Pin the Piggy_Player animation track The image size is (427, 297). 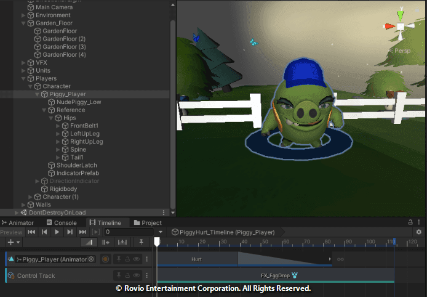119,259
